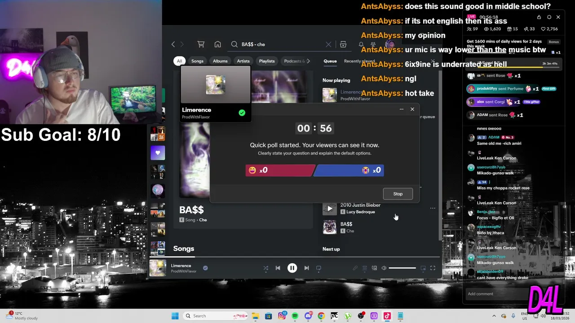Open the lyrics microphone icon
This screenshot has width=575, height=323.
355,268
